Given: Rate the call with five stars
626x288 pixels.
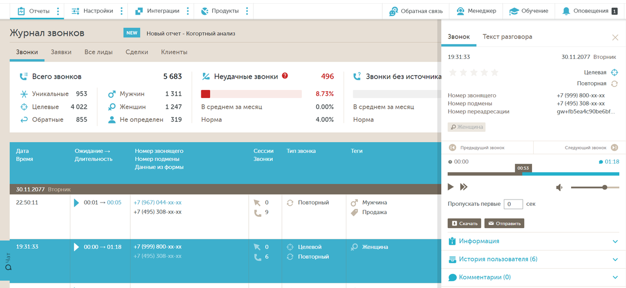Looking at the screenshot, I should [x=495, y=72].
